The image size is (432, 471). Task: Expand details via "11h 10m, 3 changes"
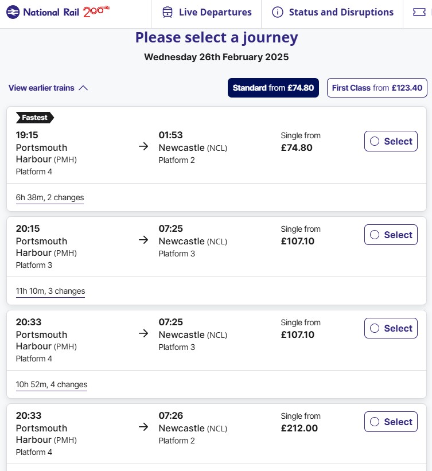point(50,291)
